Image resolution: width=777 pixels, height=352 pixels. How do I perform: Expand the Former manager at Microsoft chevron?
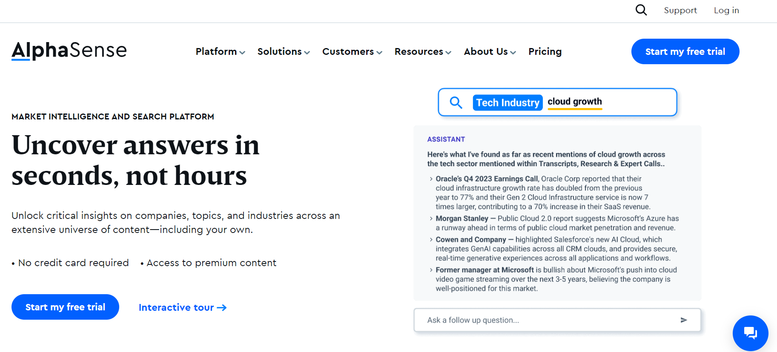tap(431, 270)
